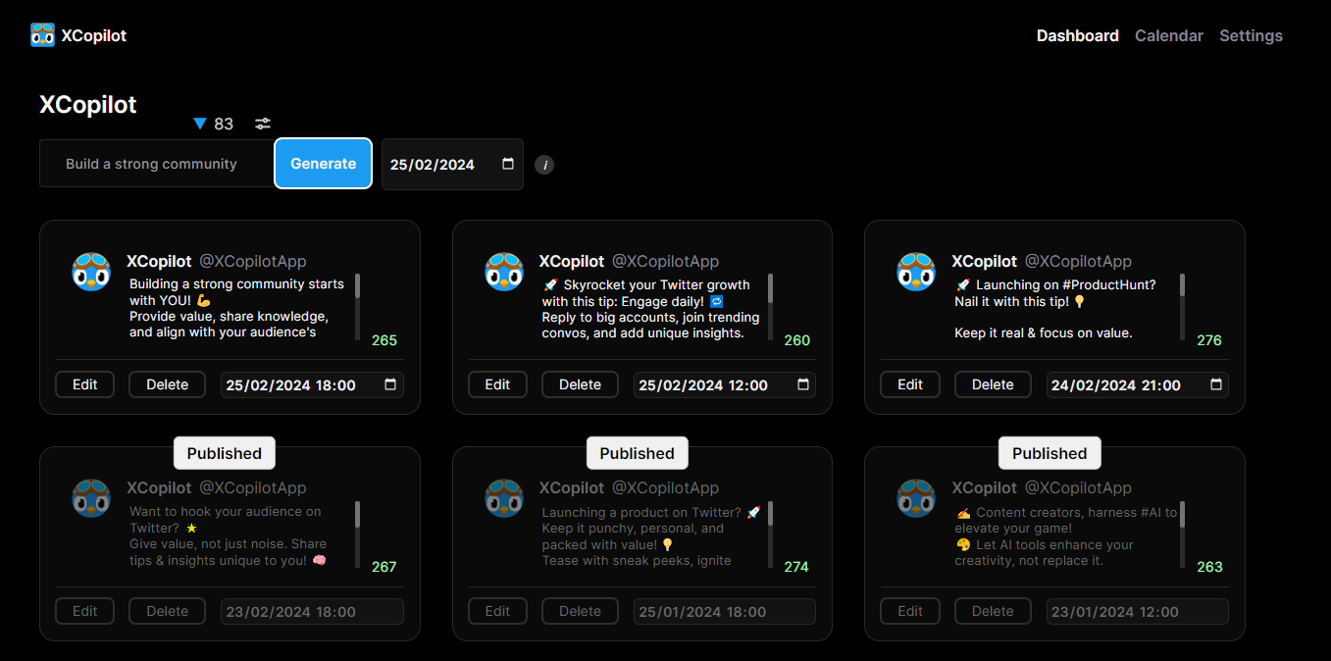
Task: Click @XCopilotApp handle on 'Skyrocket' post
Action: tap(666, 262)
